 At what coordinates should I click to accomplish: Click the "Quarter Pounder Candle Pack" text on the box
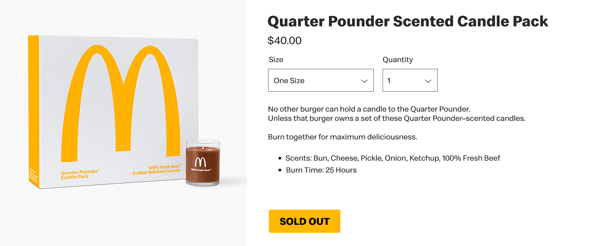(x=79, y=174)
